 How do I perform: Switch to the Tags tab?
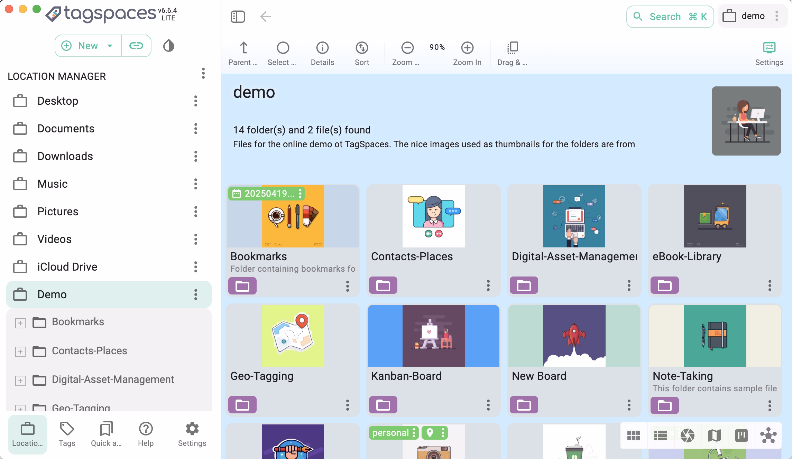coord(67,434)
